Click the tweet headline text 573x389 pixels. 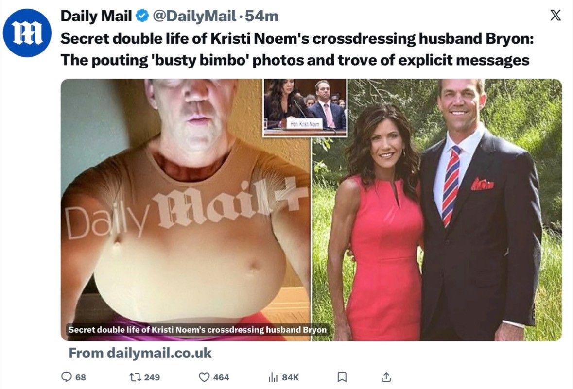tap(297, 50)
